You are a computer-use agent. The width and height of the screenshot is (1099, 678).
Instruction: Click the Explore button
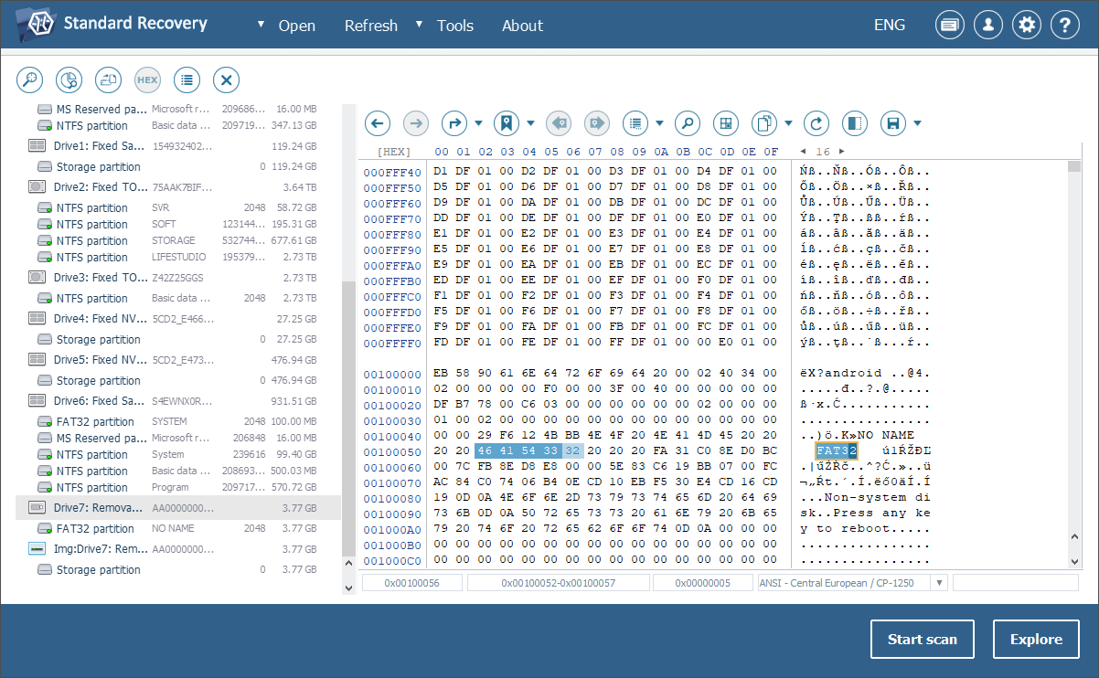[1036, 640]
